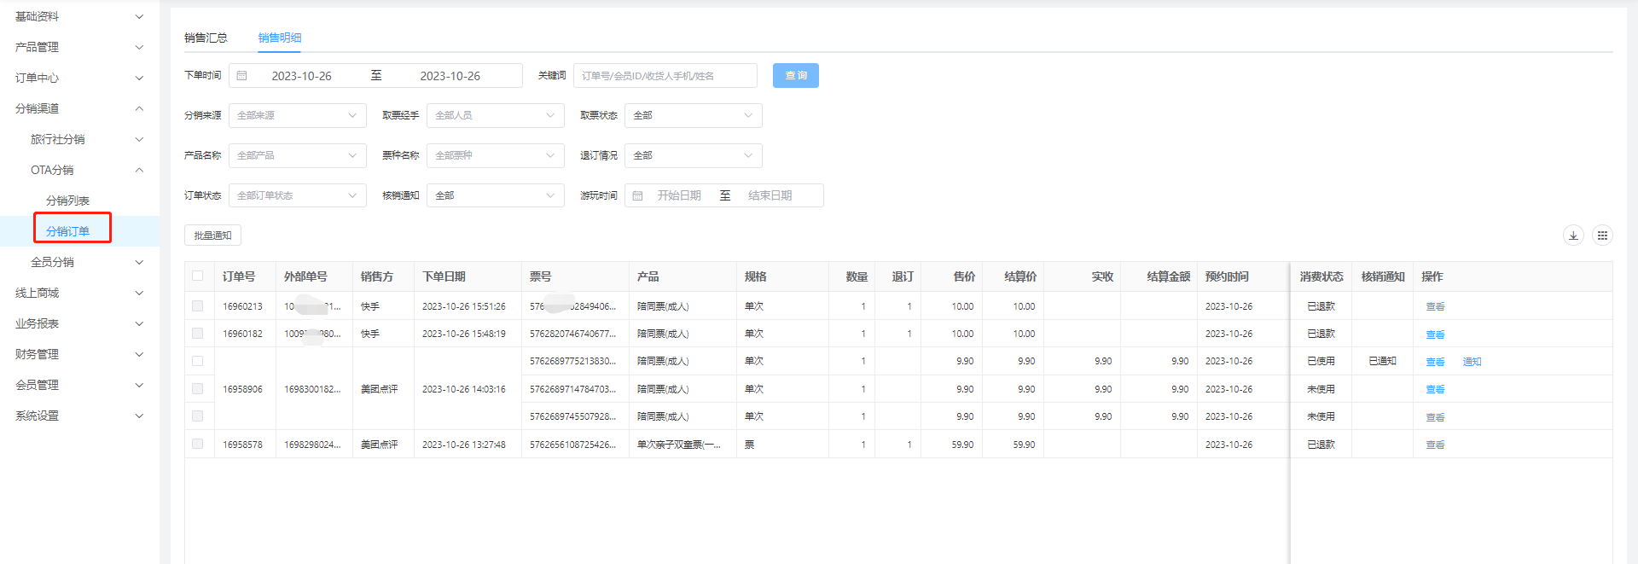
Task: Click the 批量通知 button
Action: click(x=212, y=235)
